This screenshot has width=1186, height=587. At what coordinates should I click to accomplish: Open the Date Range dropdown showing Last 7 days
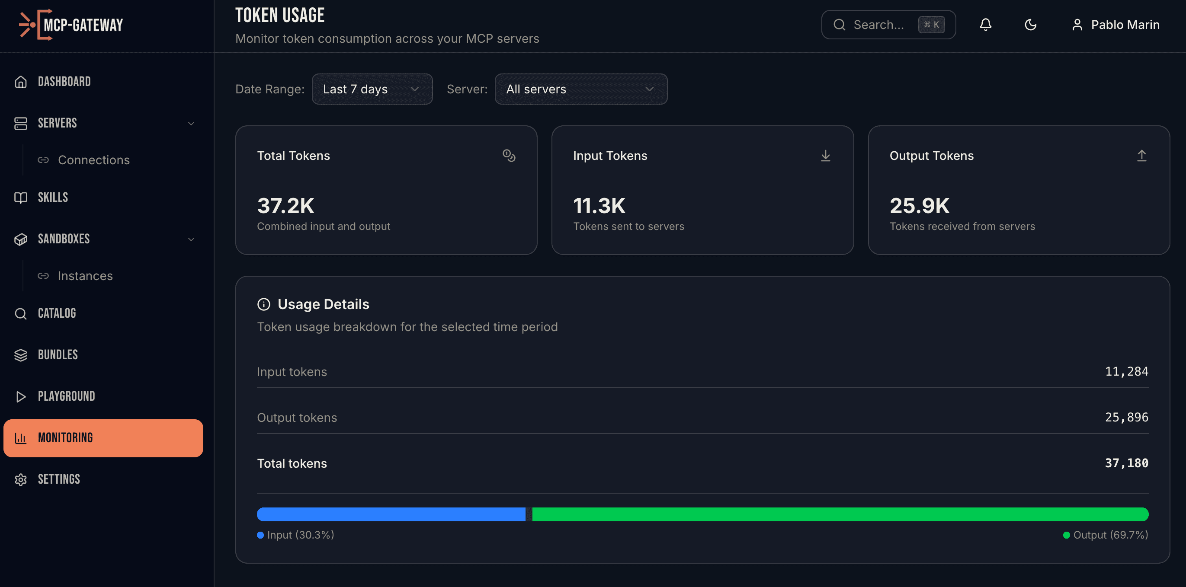pyautogui.click(x=372, y=89)
